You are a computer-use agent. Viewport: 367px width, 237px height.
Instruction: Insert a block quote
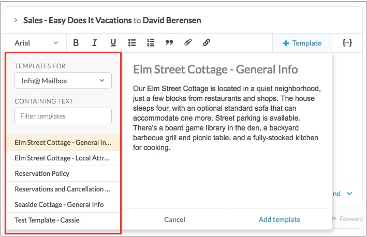pos(169,42)
